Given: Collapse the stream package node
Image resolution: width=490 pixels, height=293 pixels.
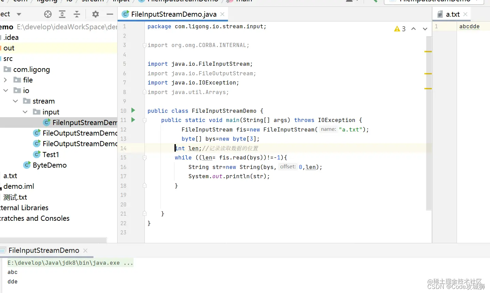Looking at the screenshot, I should 15,101.
